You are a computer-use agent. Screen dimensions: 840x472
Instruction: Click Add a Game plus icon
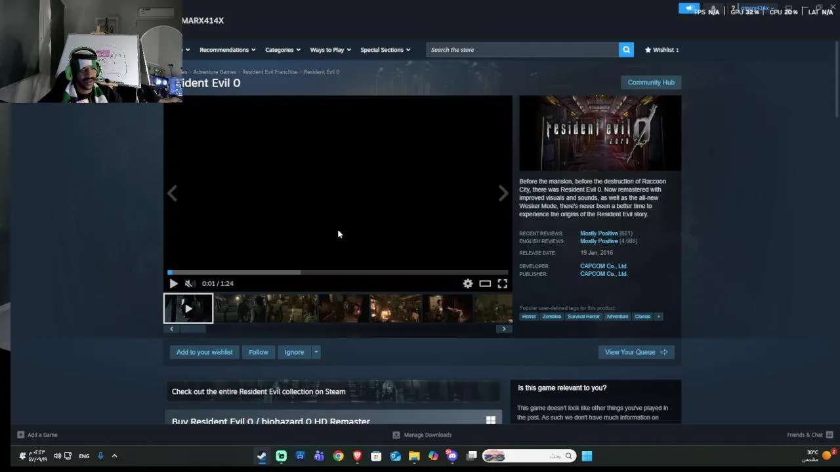[x=21, y=435]
